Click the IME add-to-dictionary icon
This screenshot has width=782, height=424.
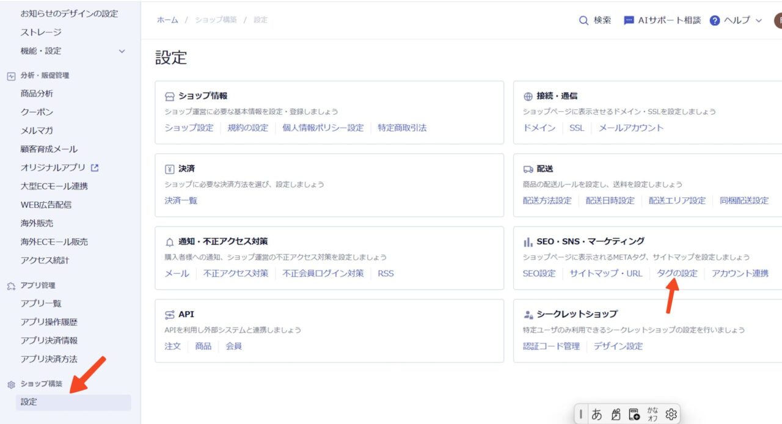click(634, 414)
